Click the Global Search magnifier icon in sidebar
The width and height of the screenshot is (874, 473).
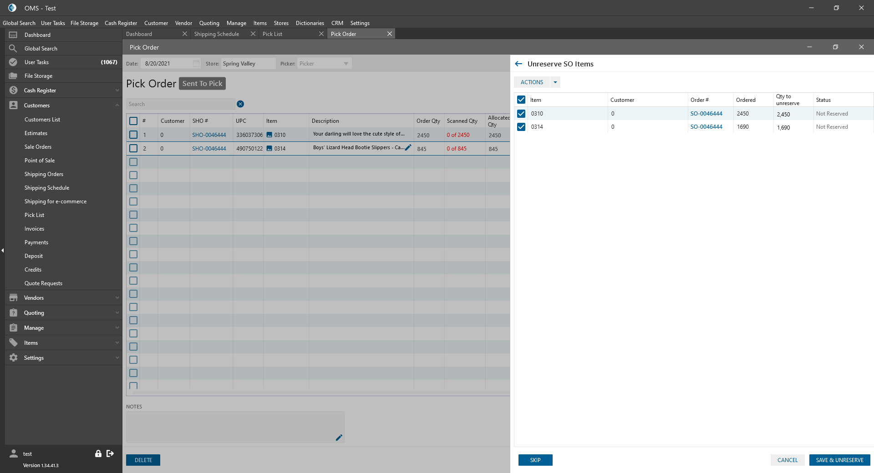tap(13, 49)
